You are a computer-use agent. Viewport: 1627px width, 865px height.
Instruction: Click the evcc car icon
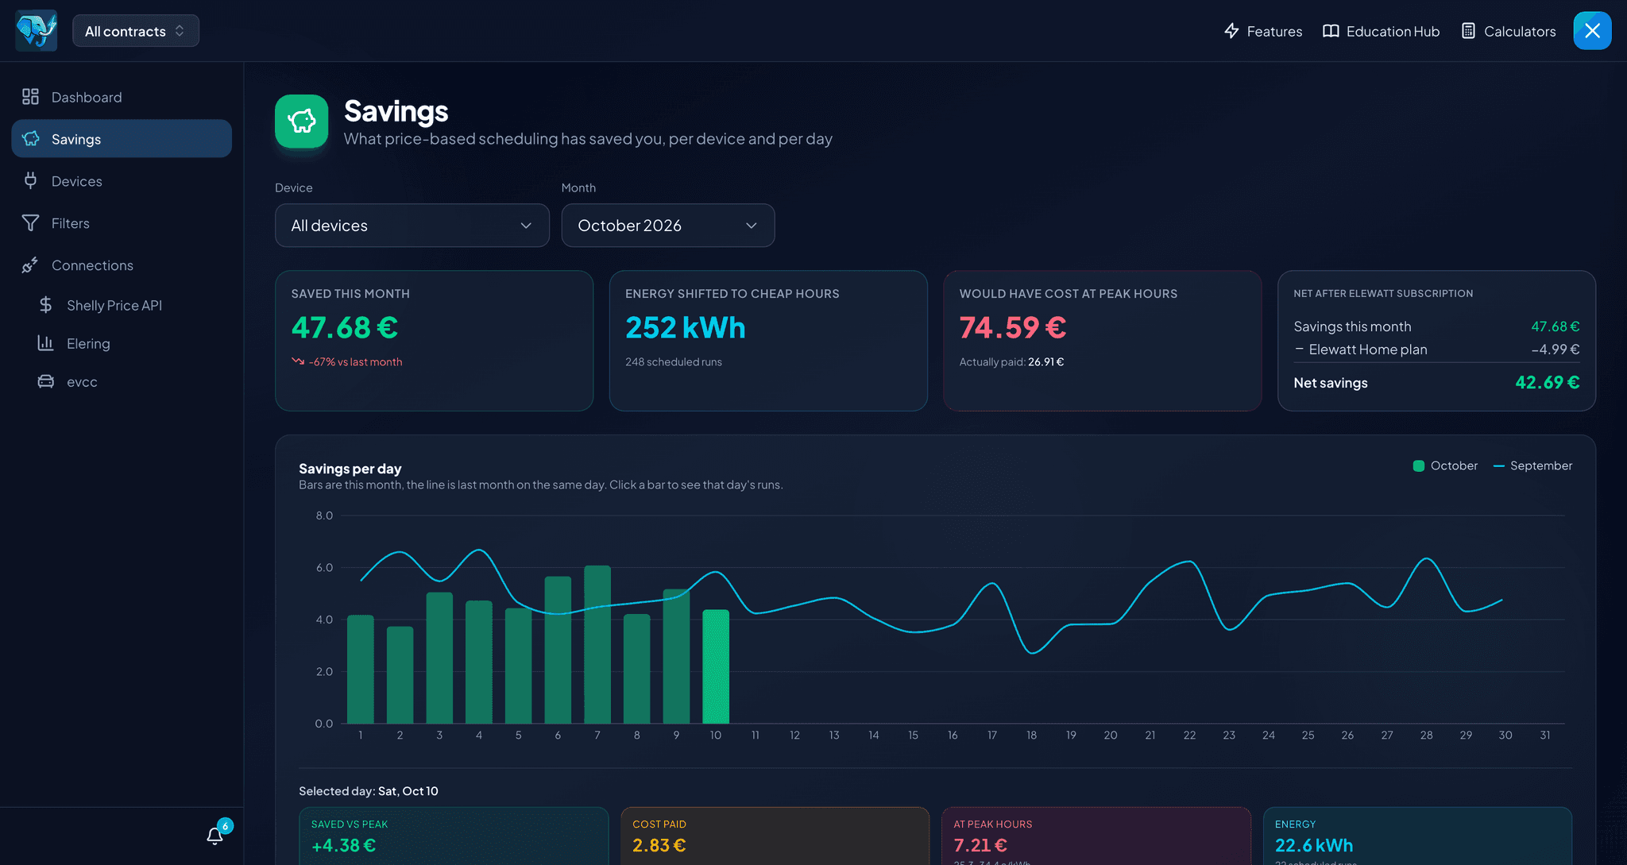click(46, 381)
